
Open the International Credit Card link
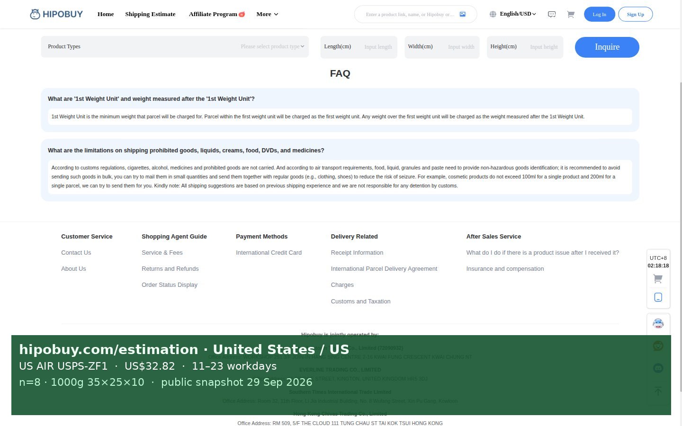(x=269, y=253)
